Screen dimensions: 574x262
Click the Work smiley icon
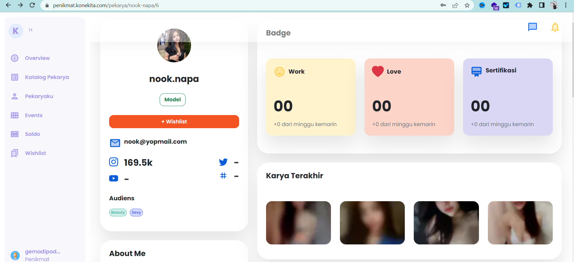280,72
